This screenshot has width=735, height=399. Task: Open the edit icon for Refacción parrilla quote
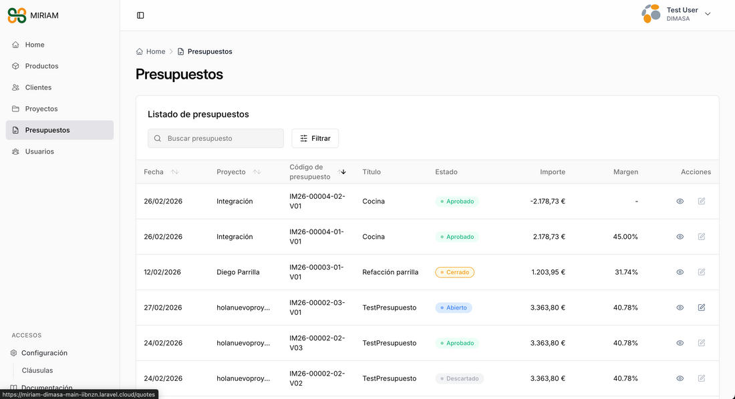click(702, 272)
